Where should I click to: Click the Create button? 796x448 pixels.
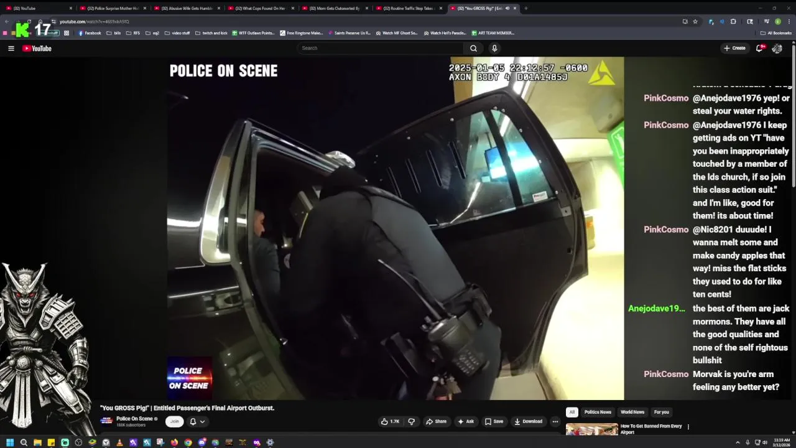tap(734, 48)
